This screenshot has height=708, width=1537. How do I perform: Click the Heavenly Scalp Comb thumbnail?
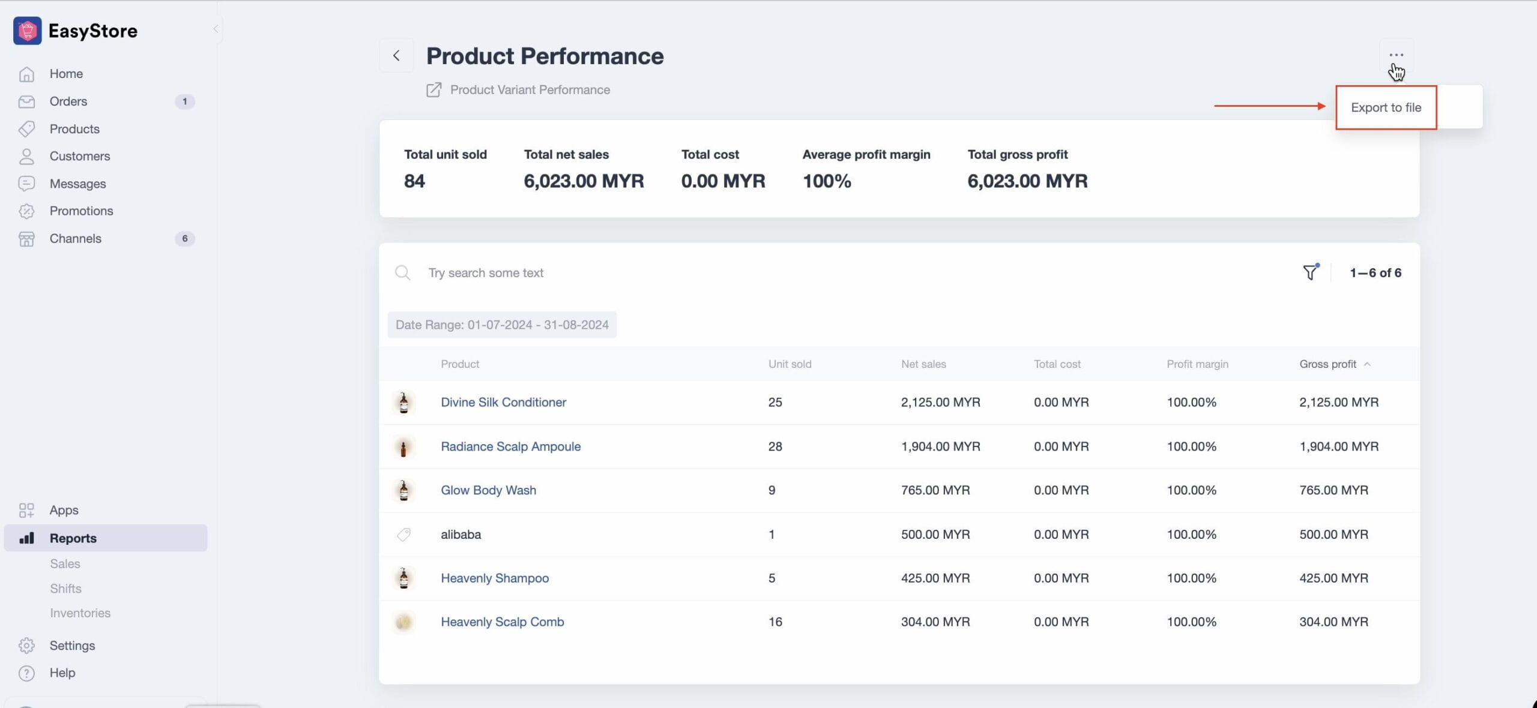click(403, 622)
